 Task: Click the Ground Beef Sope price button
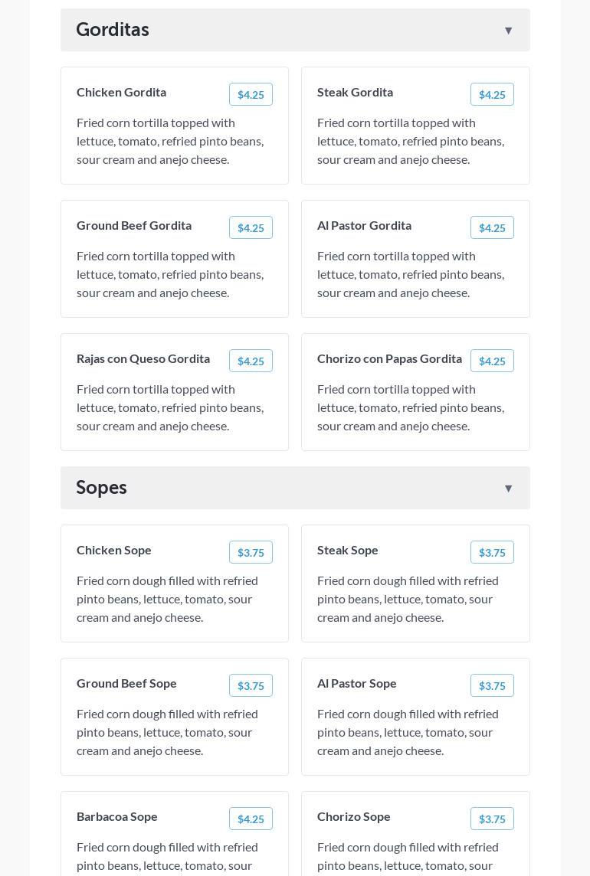click(251, 685)
